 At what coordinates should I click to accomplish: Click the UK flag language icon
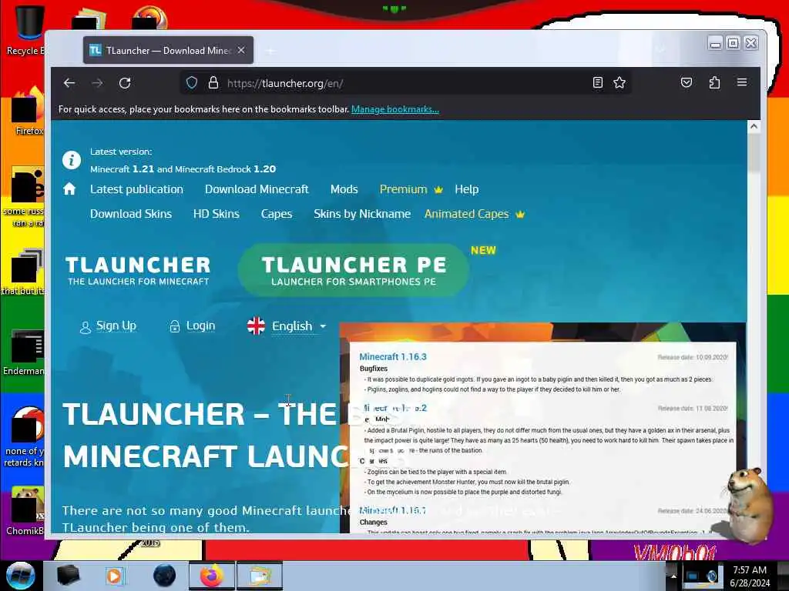[x=256, y=326]
